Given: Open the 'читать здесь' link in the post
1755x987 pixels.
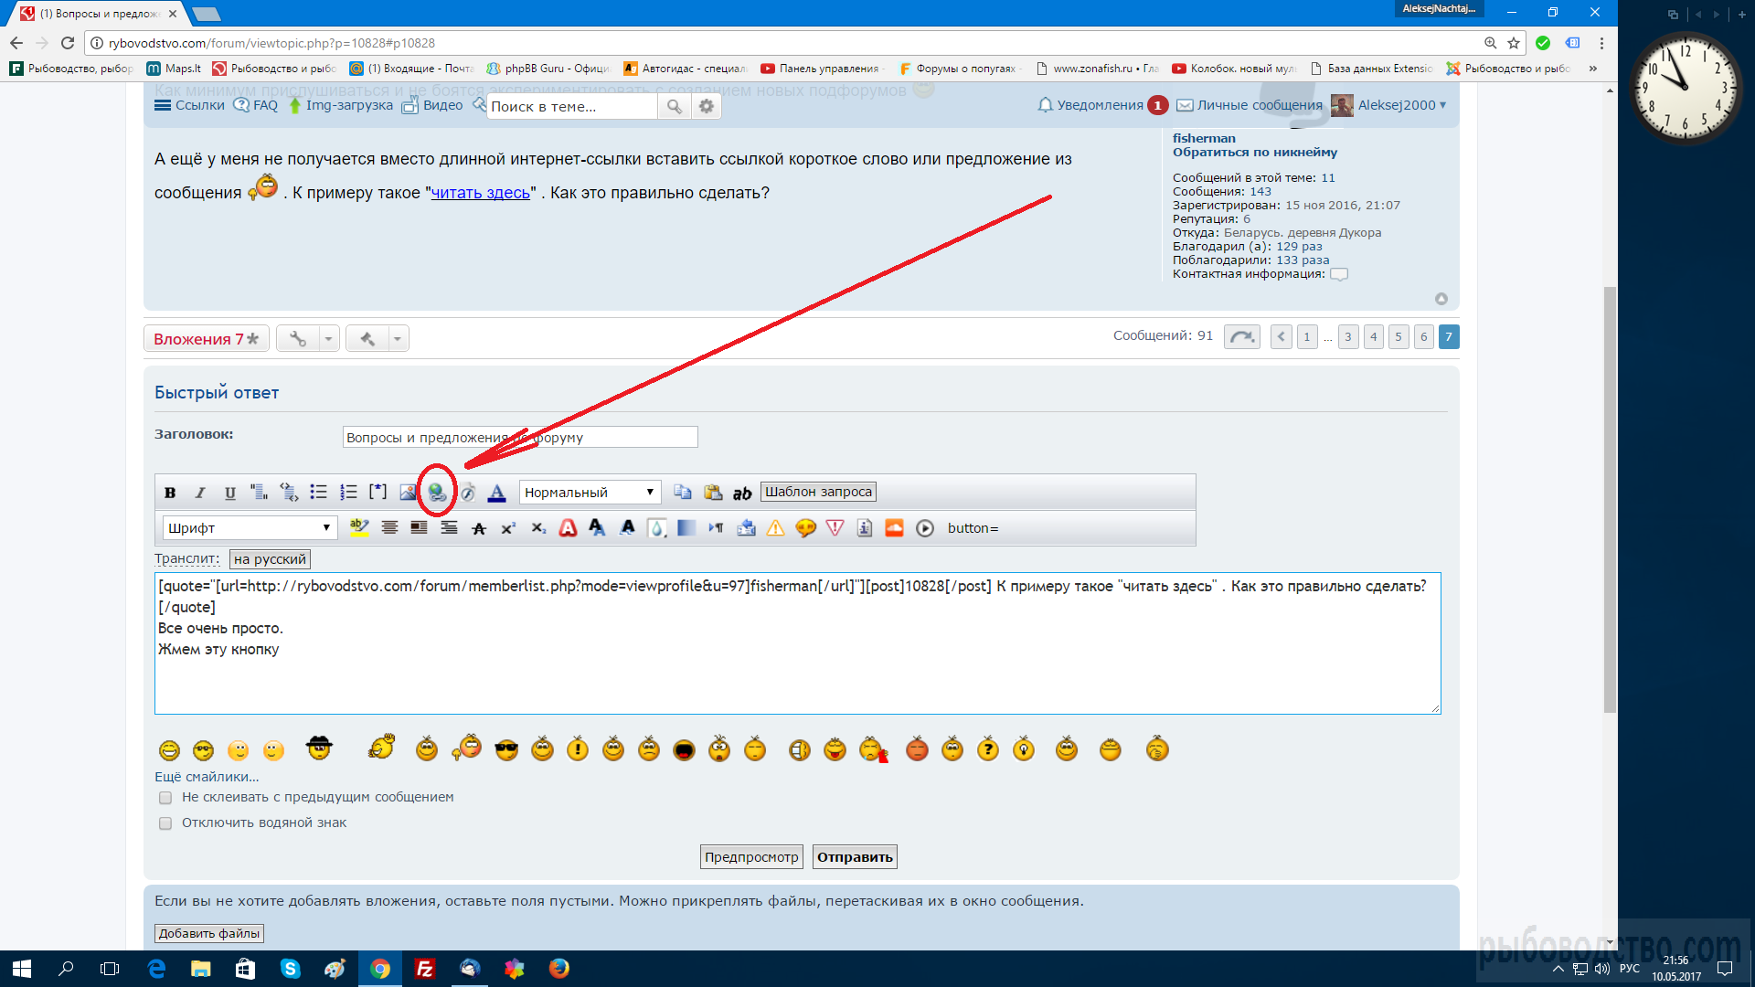Looking at the screenshot, I should click(480, 193).
